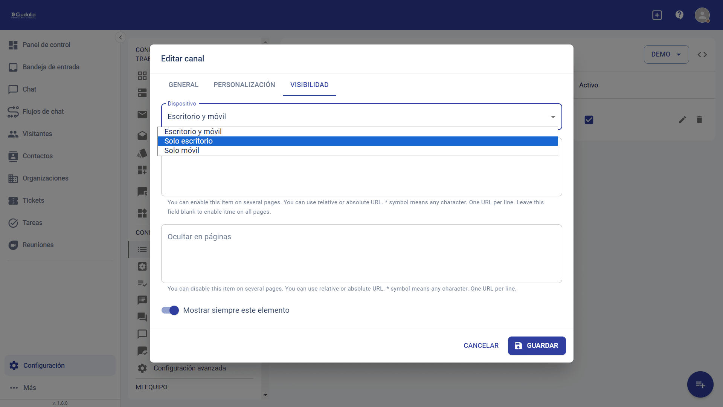723x407 pixels.
Task: Open the embed code view with </> icon
Action: tap(702, 54)
